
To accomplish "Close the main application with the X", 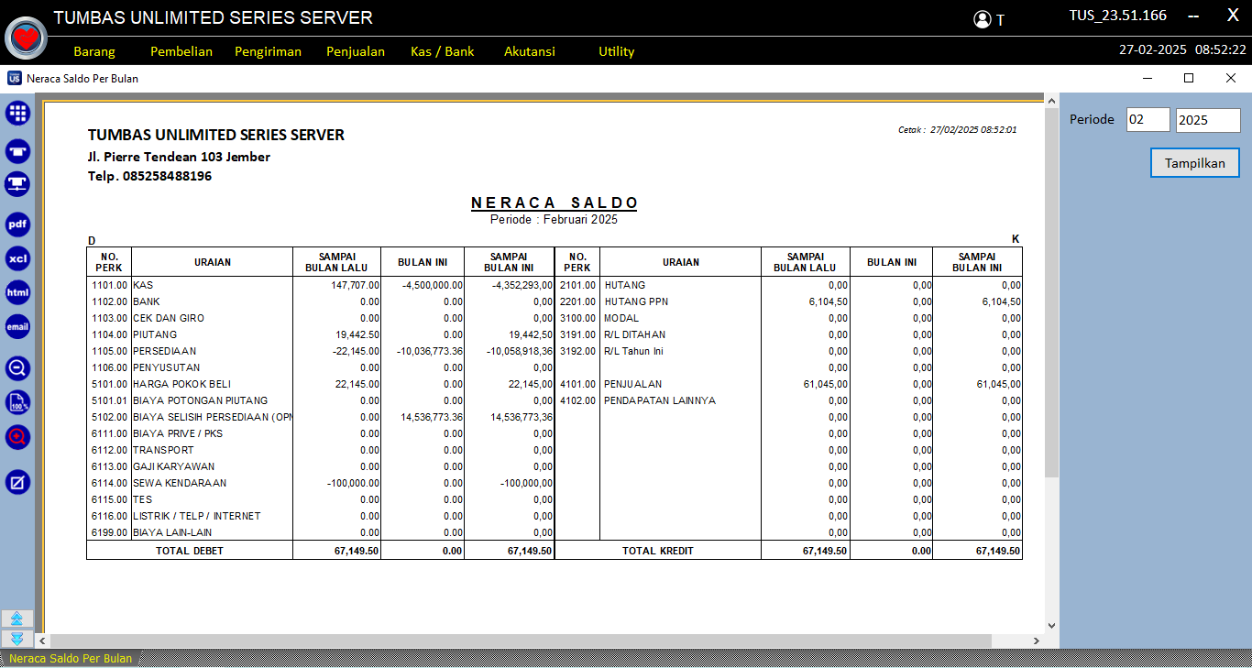I will click(x=1233, y=15).
